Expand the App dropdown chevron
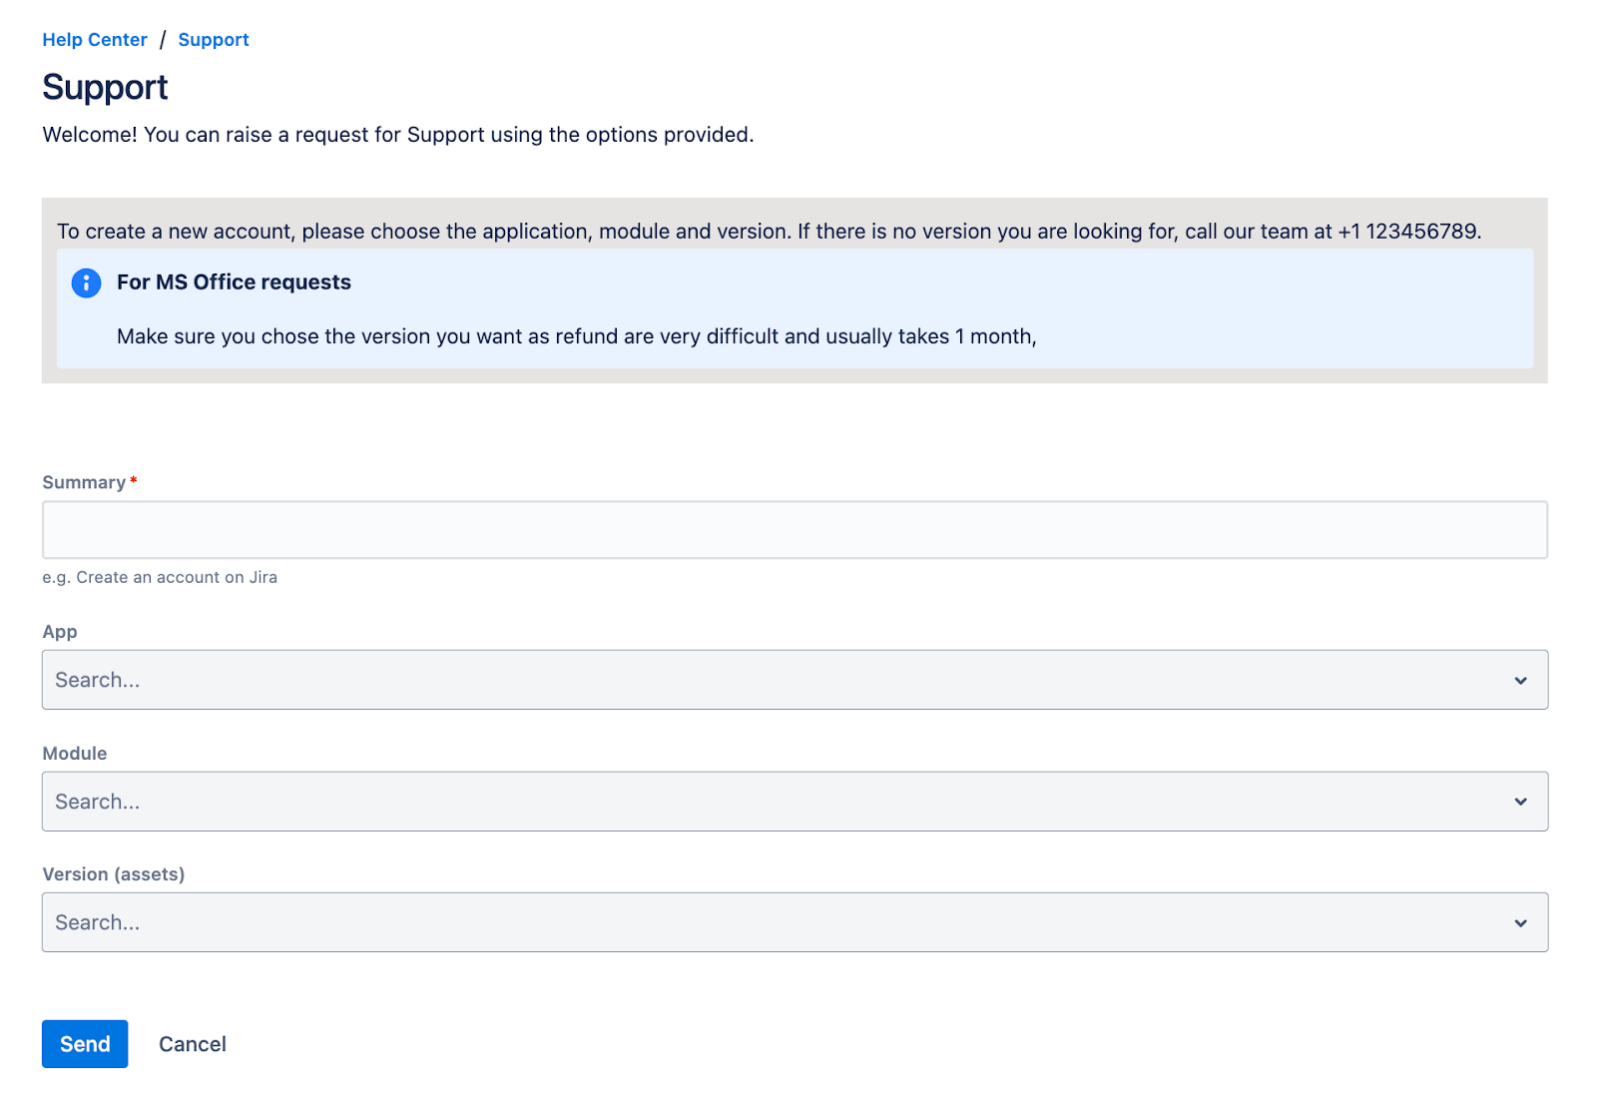Screen dimensions: 1597x1104 (1520, 680)
